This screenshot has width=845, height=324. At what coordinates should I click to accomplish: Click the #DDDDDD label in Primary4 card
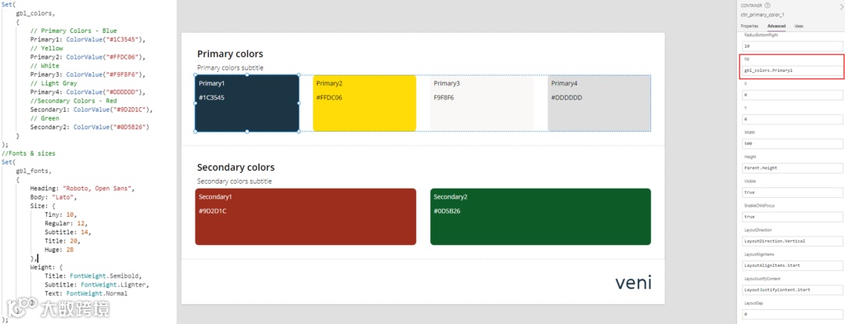[566, 98]
